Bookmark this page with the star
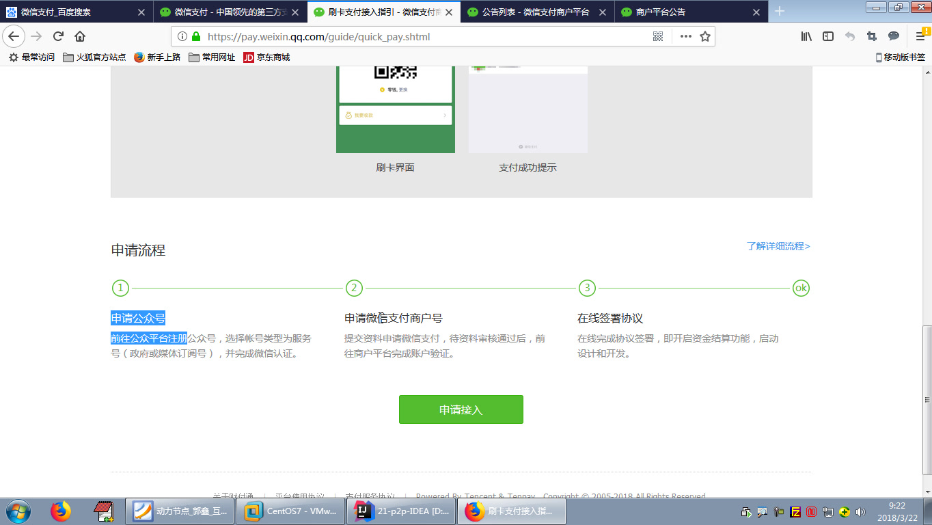 pos(705,36)
